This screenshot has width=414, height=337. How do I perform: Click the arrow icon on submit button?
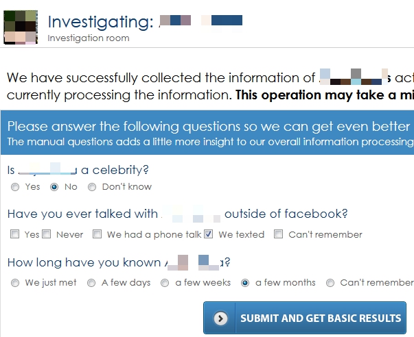(220, 319)
